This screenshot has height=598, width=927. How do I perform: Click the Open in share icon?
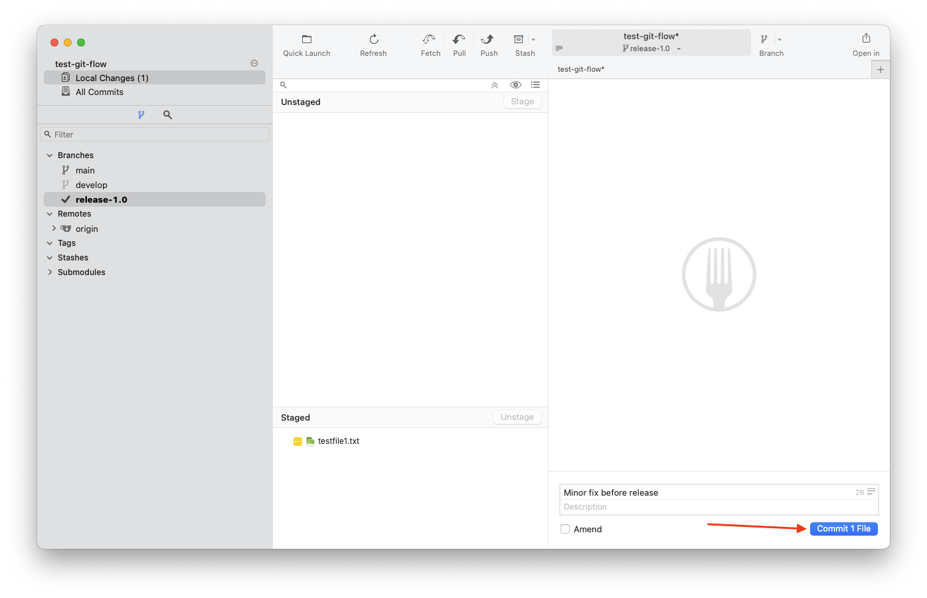pos(866,39)
